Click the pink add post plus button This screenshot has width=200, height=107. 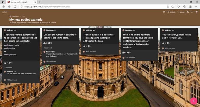click(193, 101)
